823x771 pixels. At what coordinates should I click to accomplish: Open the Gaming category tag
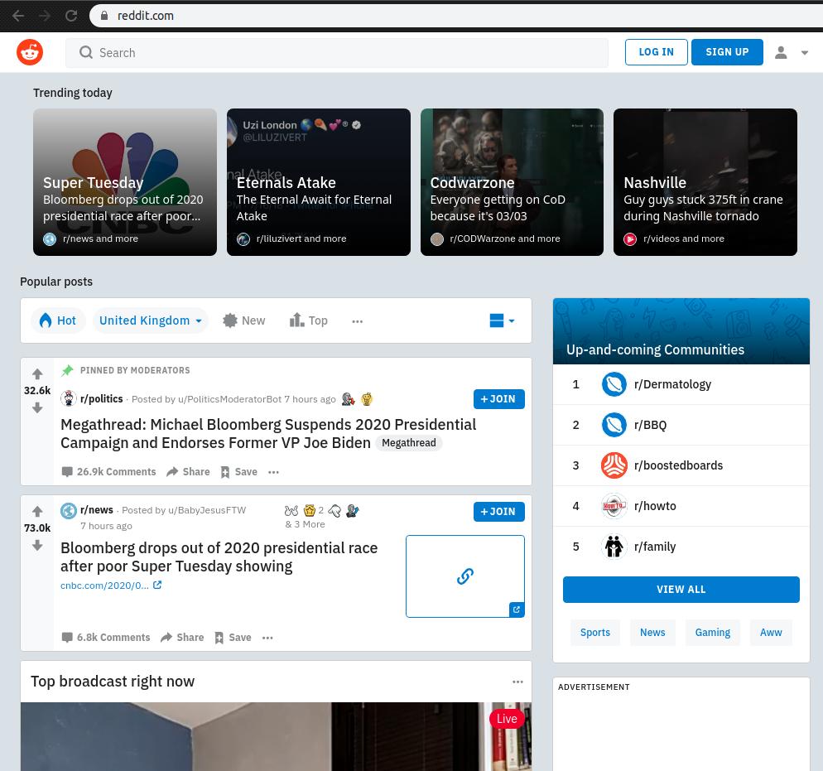click(x=712, y=633)
